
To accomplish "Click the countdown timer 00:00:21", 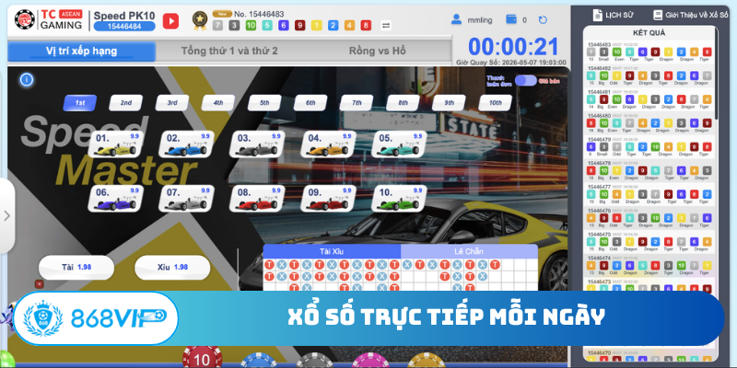I will point(513,47).
